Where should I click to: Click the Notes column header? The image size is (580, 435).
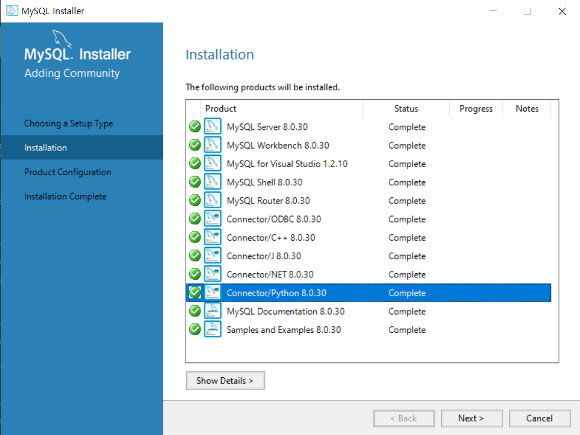(x=527, y=109)
